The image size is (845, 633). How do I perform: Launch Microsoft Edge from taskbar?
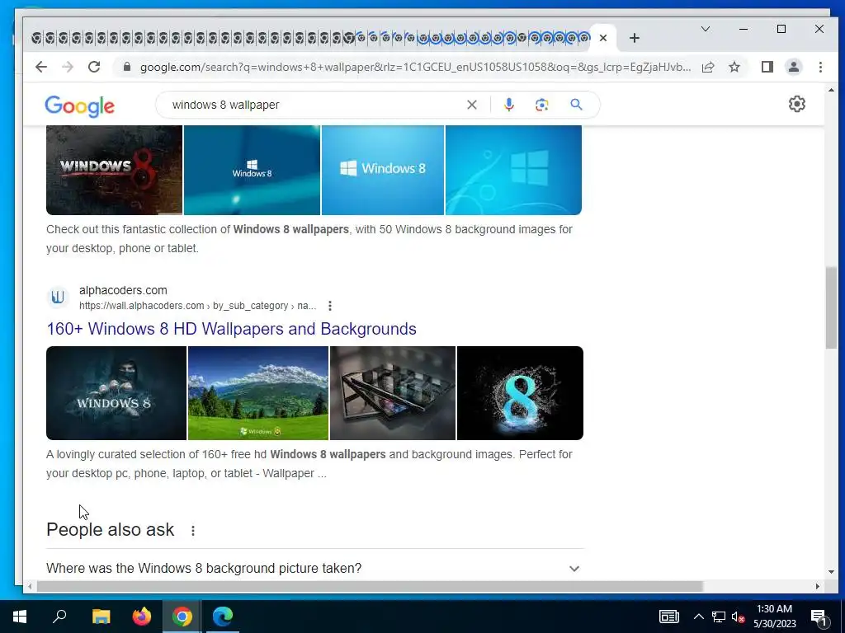(223, 617)
